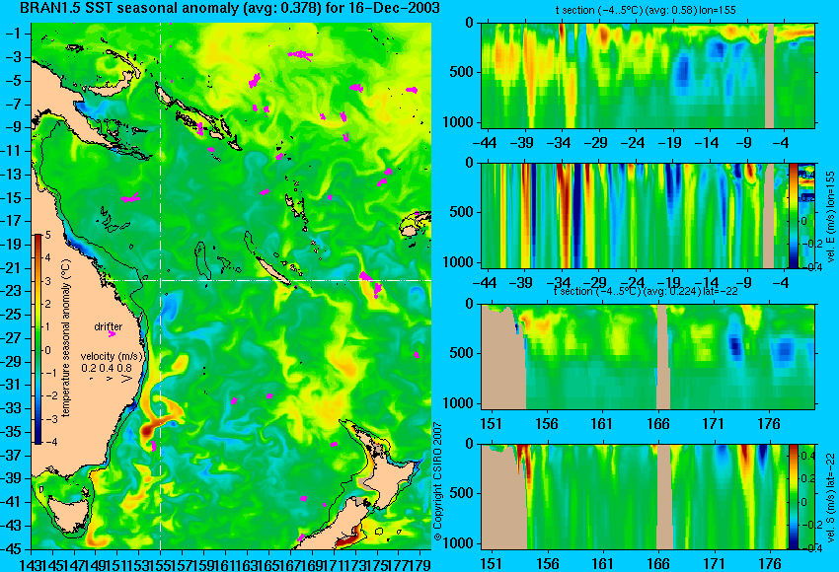This screenshot has width=839, height=572.
Task: Click the horizontal dashed lat=-22 section line on map
Action: (269, 280)
